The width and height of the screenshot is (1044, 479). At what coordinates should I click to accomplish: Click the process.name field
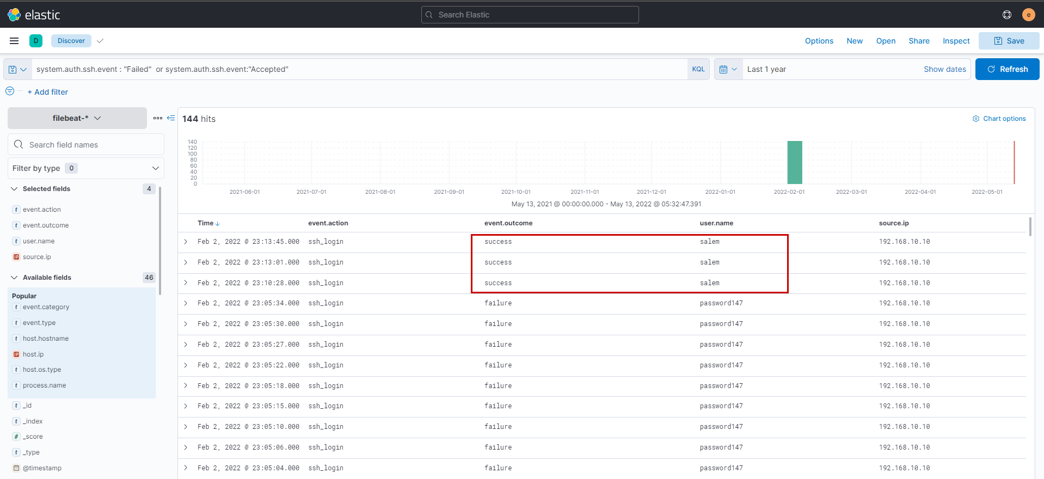click(x=45, y=385)
